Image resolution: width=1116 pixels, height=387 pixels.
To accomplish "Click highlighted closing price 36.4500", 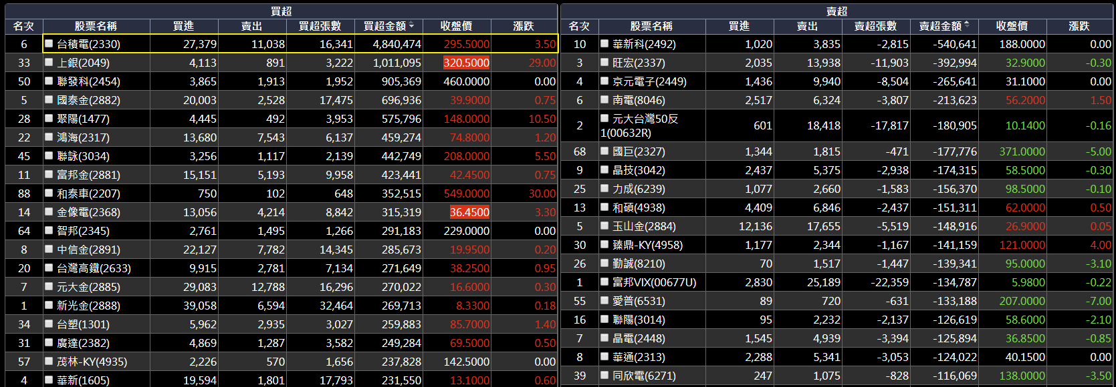I will coord(469,212).
